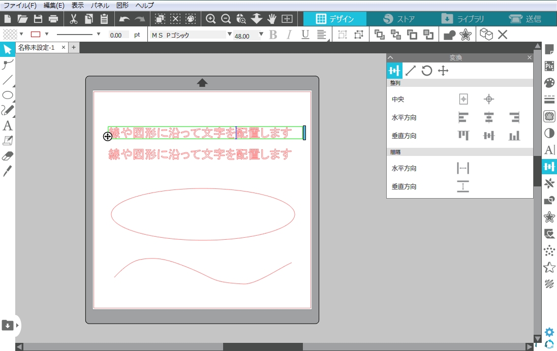This screenshot has width=557, height=351.
Task: Align objects to the bottom vertically
Action: [x=514, y=136]
